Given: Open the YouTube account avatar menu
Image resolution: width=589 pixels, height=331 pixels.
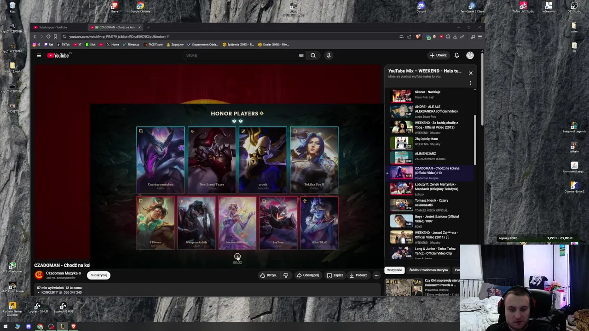Looking at the screenshot, I should pos(470,55).
